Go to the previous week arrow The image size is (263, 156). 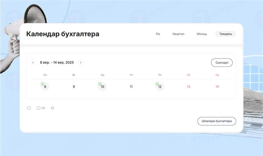point(33,63)
